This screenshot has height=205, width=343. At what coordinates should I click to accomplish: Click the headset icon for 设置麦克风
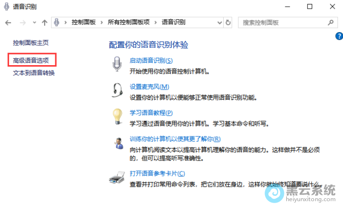click(117, 90)
